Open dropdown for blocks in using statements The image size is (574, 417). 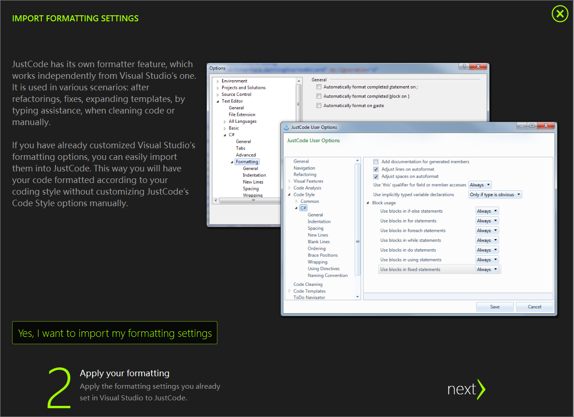pyautogui.click(x=487, y=259)
